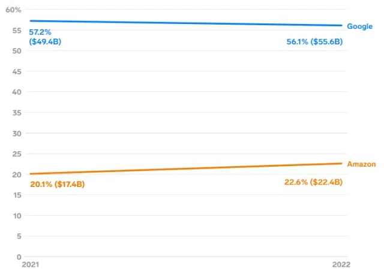Image resolution: width=384 pixels, height=274 pixels.
Task: Click the 40 y-axis tick label
Action: (17, 92)
